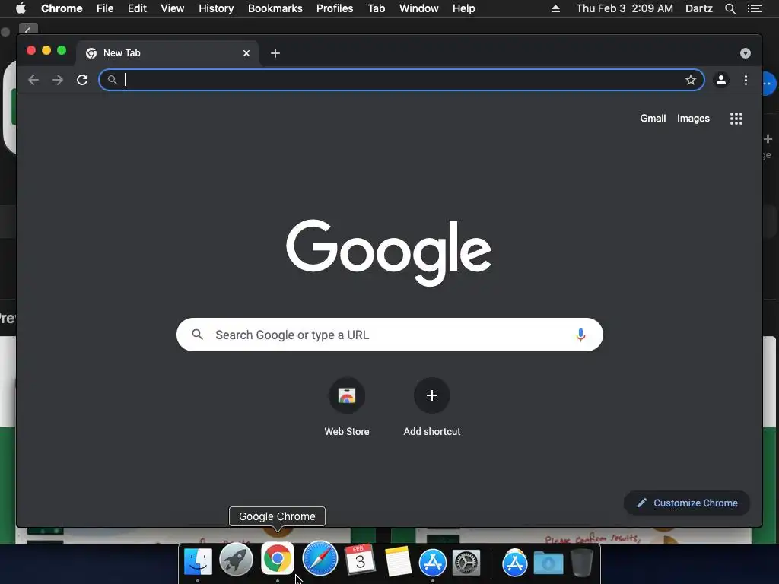Open the Chrome profile avatar menu

coord(721,80)
